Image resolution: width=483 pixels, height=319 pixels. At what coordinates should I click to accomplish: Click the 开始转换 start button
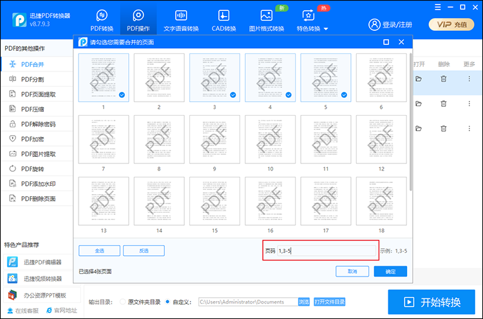tap(431, 302)
